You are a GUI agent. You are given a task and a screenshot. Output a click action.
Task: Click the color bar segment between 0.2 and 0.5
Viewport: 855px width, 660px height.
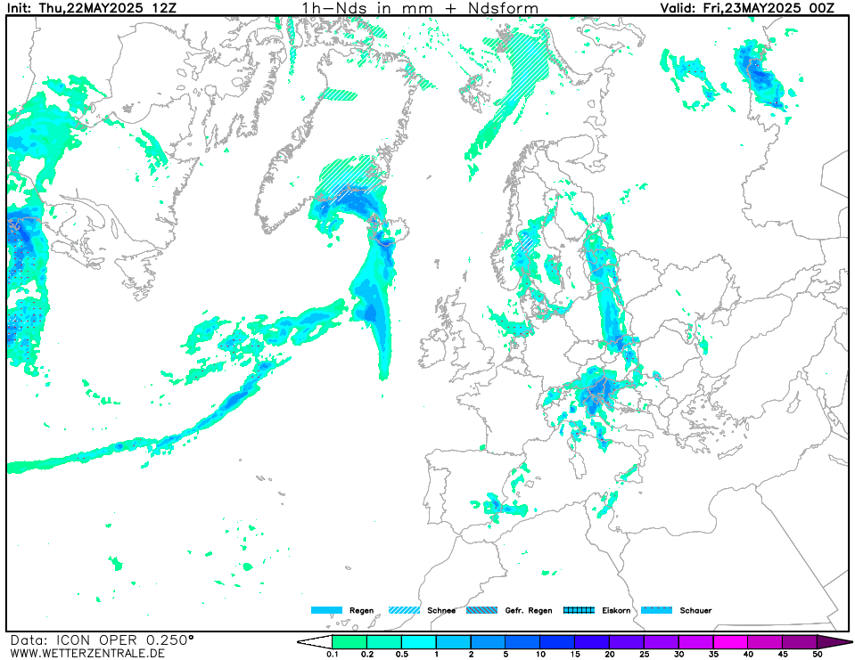[384, 642]
